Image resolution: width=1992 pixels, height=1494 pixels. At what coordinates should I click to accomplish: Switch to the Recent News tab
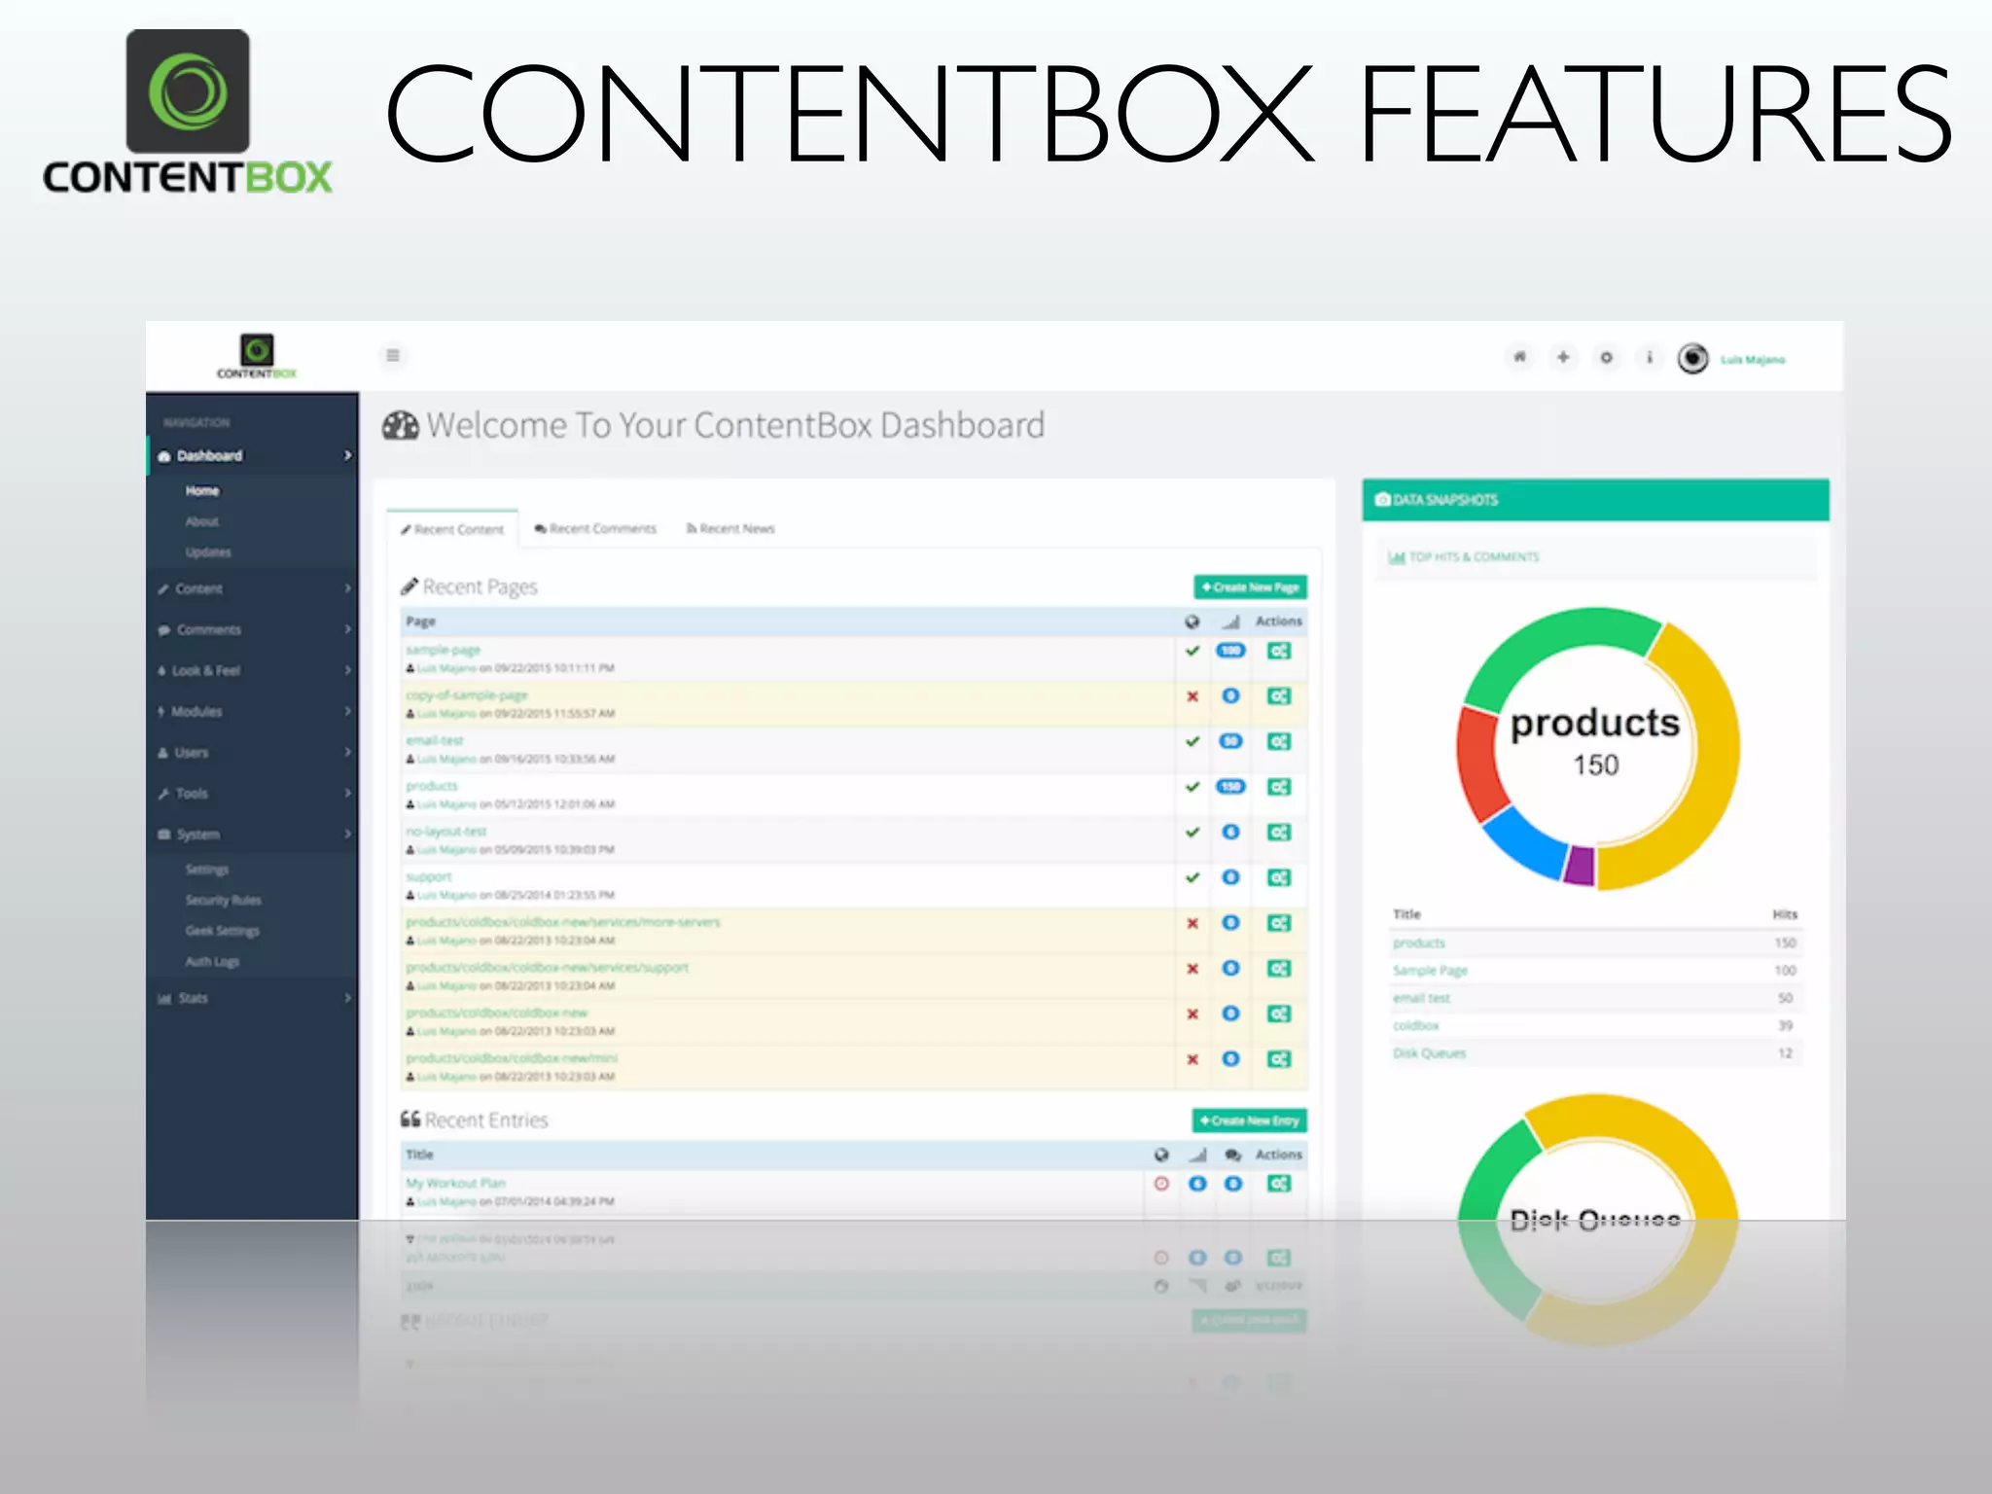[730, 528]
